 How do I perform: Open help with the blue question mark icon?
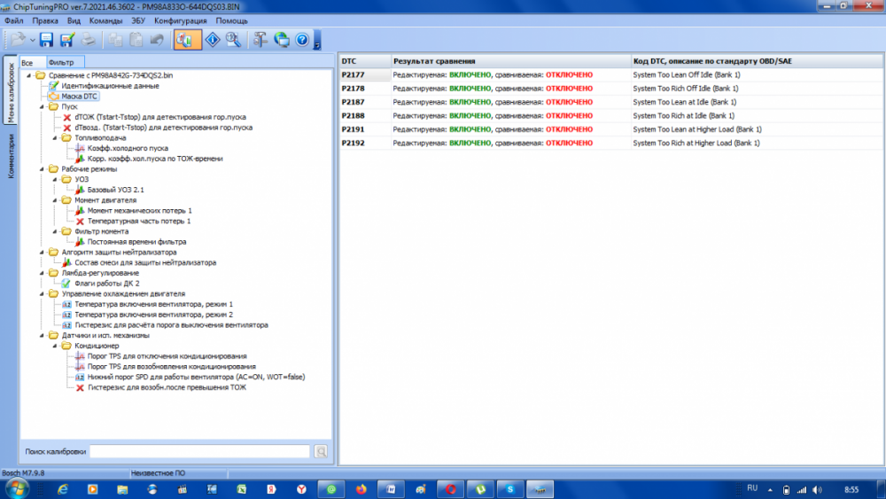[302, 40]
